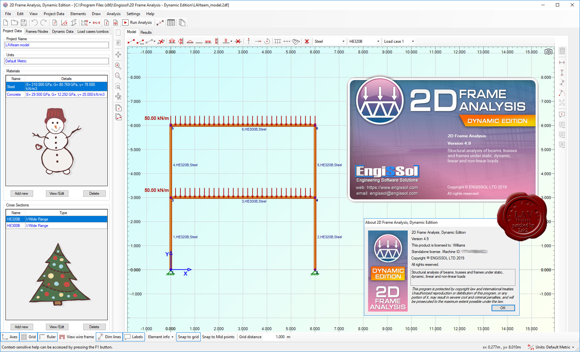
Task: Open the spreadsheet table icon in the toolbar
Action: click(x=171, y=23)
